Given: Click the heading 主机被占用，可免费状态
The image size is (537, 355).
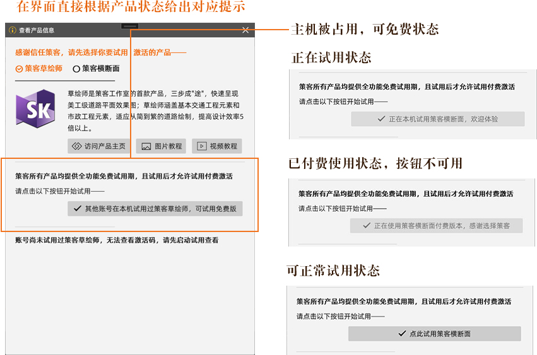Looking at the screenshot, I should (x=365, y=29).
